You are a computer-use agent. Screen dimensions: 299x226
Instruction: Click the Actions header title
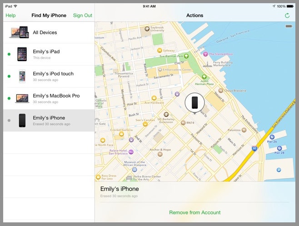(194, 15)
